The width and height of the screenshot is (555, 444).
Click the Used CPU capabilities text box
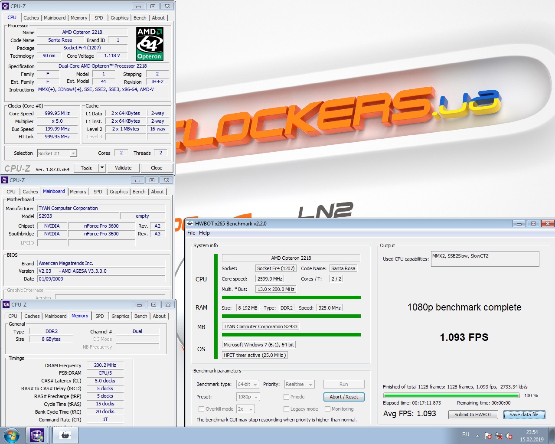coord(485,259)
